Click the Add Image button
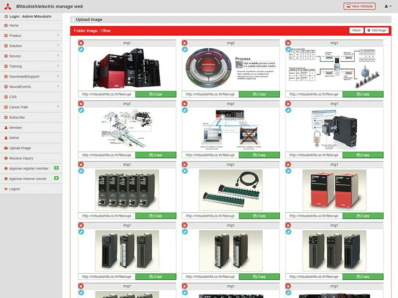 click(377, 30)
